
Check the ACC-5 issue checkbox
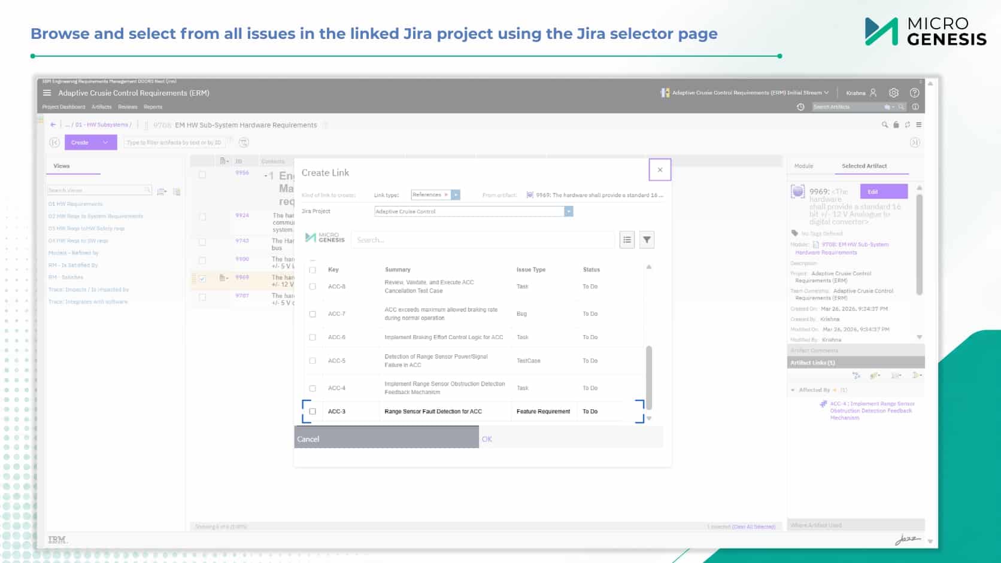pyautogui.click(x=313, y=361)
